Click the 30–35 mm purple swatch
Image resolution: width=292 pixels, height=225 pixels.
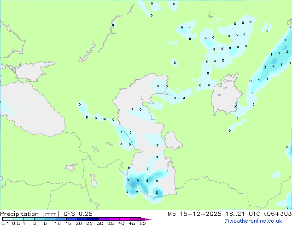click(x=104, y=219)
